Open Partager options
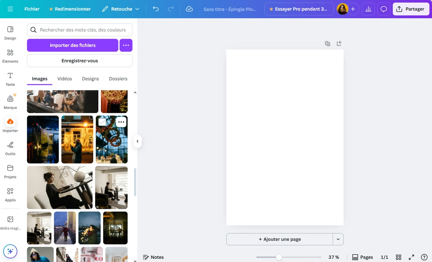The width and height of the screenshot is (432, 262). pos(411,9)
